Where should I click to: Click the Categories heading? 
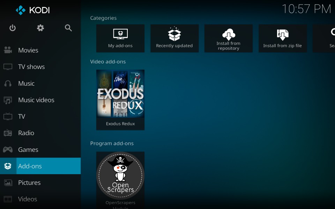(x=103, y=18)
